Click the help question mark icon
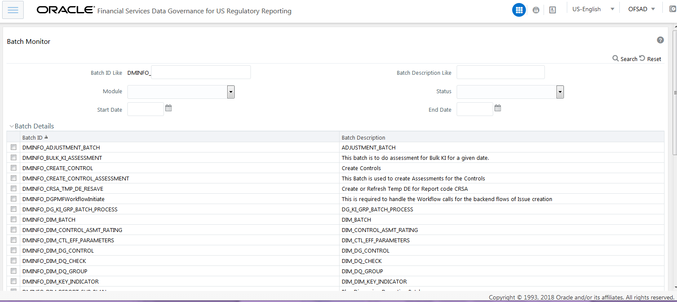This screenshot has height=302, width=677. click(660, 40)
